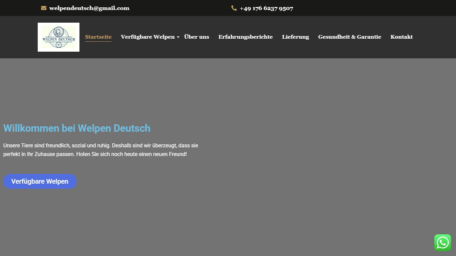Click the +49 176 6237 9507 number
The height and width of the screenshot is (256, 456).
[266, 8]
